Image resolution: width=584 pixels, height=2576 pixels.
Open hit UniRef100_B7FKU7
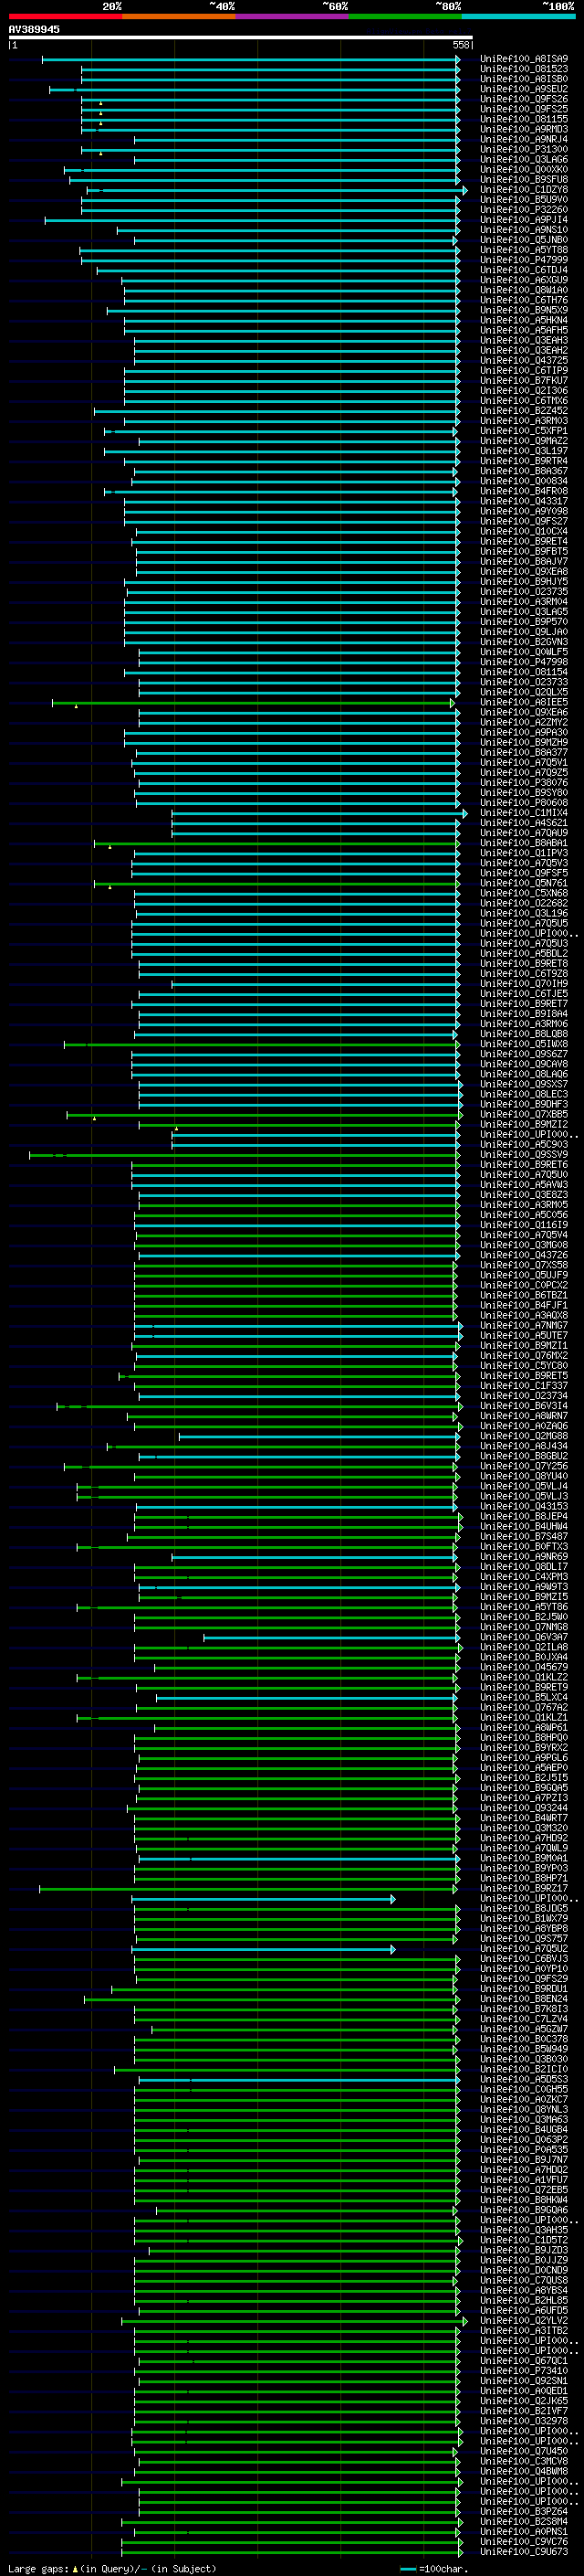[x=524, y=381]
